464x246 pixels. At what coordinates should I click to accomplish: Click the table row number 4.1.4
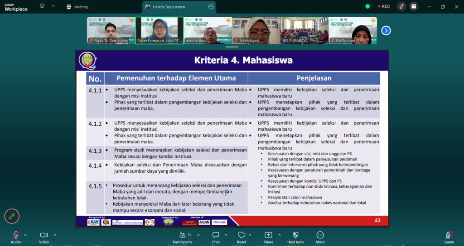(95, 166)
